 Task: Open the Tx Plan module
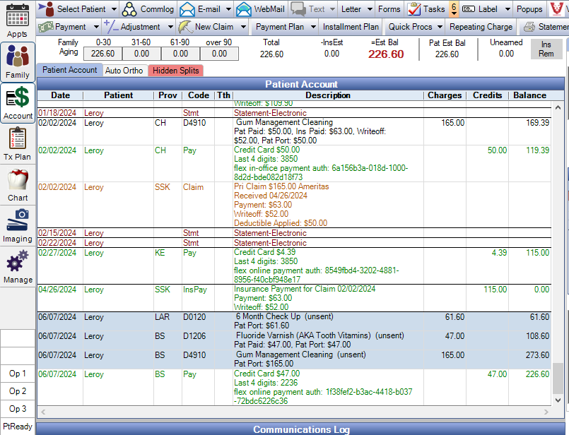tap(18, 144)
